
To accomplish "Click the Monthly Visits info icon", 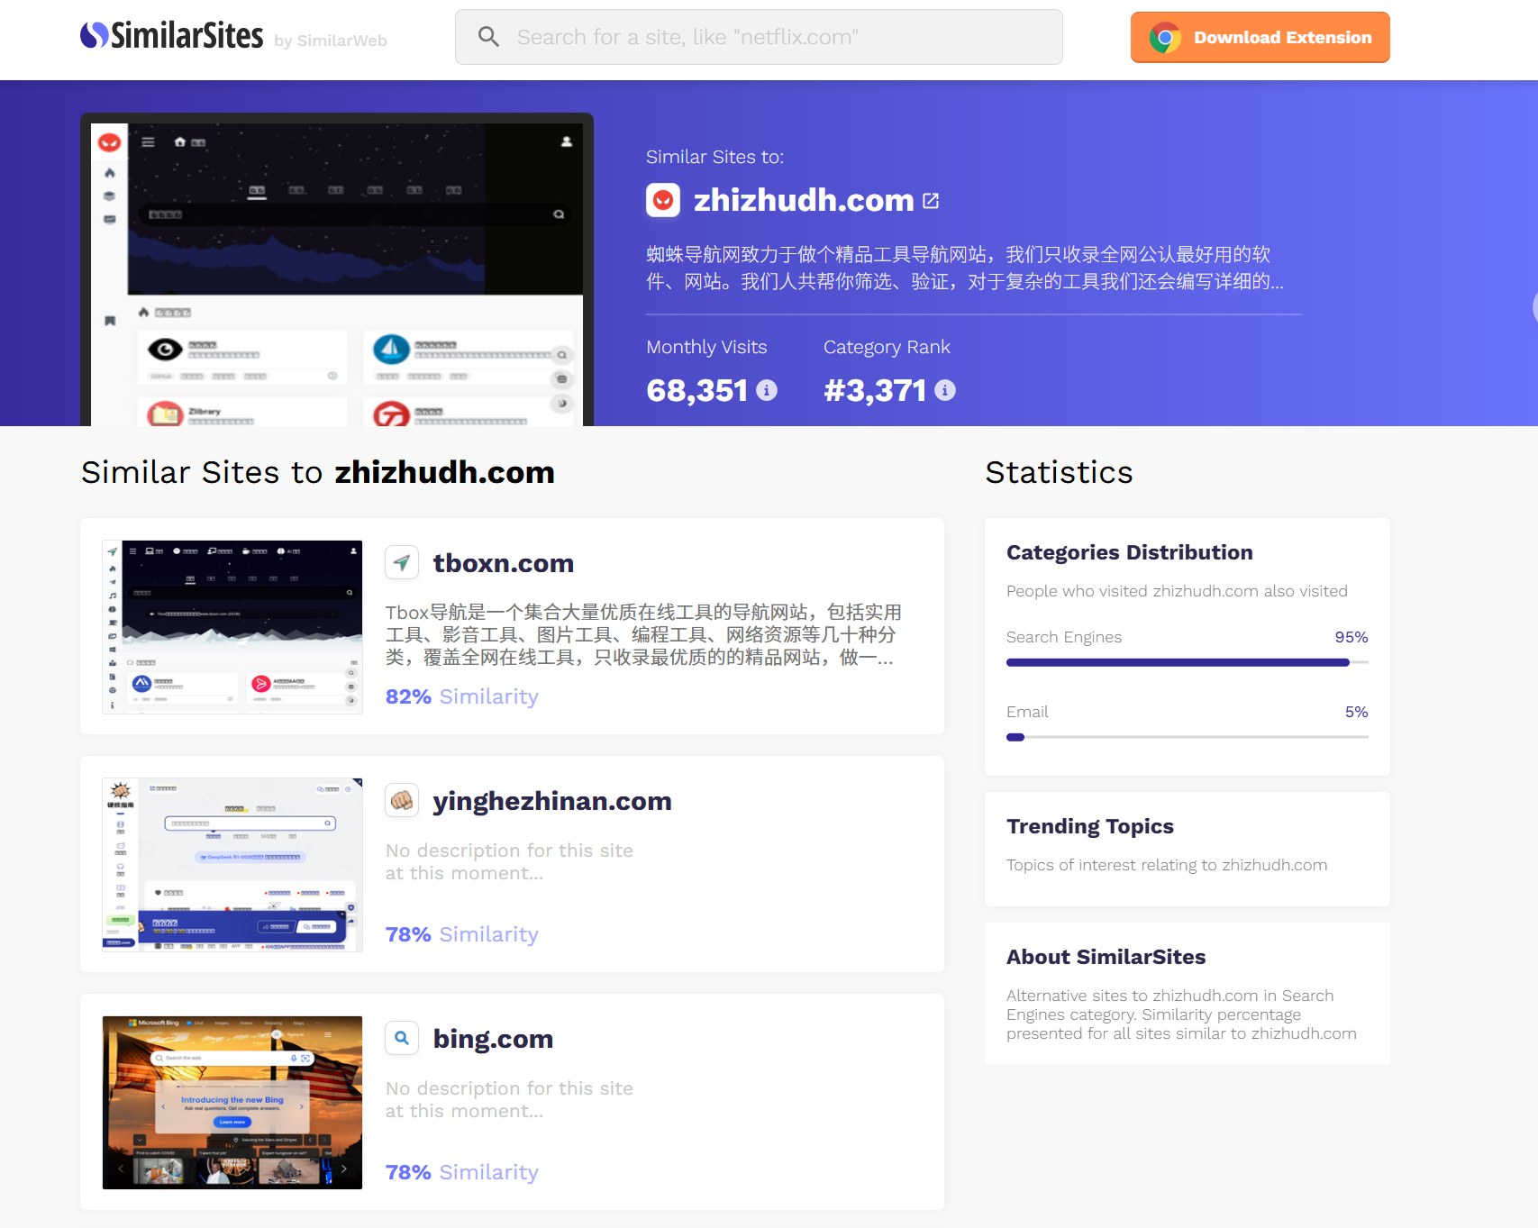I will coord(767,390).
